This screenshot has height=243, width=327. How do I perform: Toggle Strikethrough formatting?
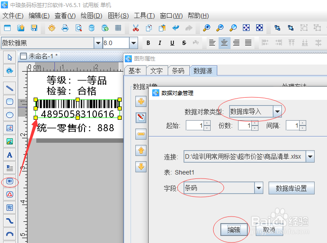point(184,43)
